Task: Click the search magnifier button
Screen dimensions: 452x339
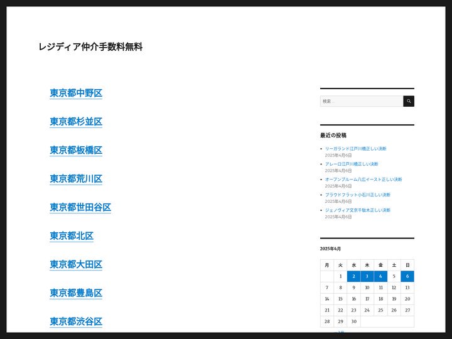Action: 409,101
